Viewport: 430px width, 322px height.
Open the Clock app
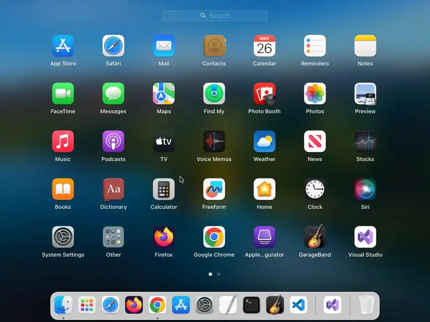[315, 189]
